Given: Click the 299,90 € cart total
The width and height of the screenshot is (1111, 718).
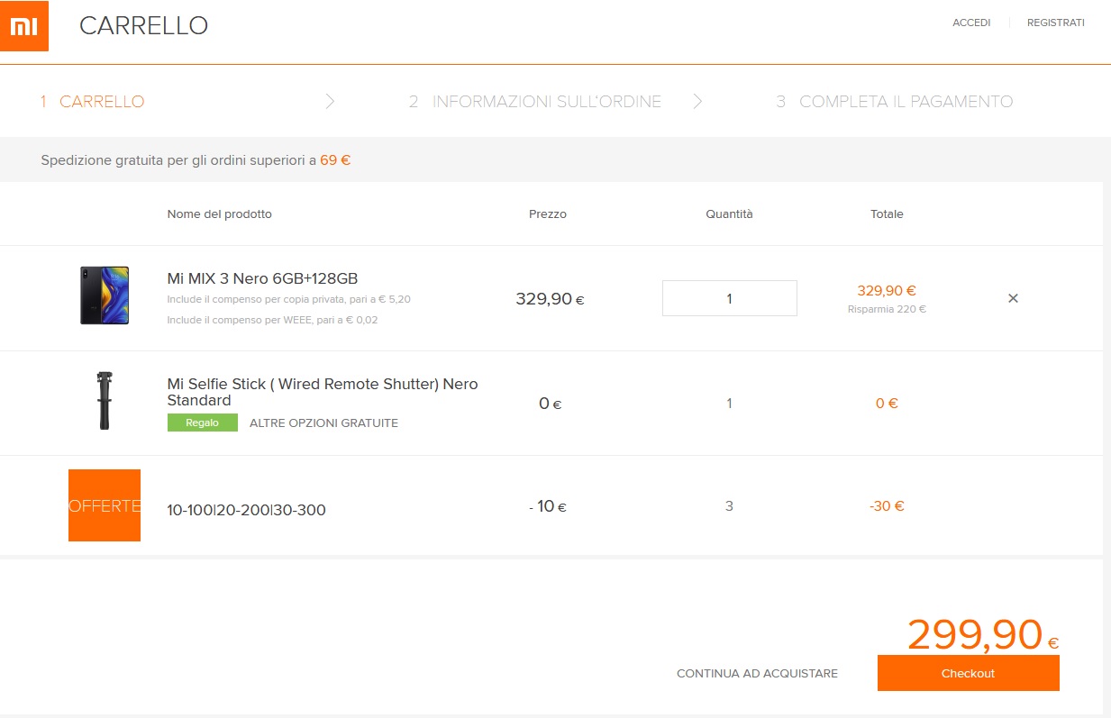Looking at the screenshot, I should [983, 634].
